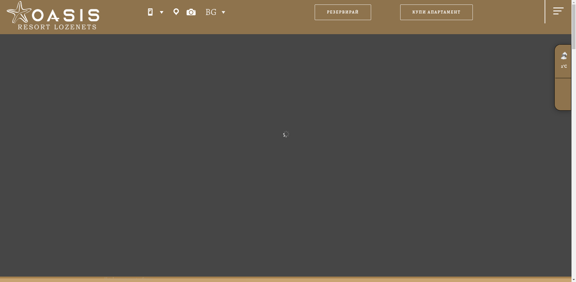This screenshot has height=282, width=576.
Task: Click the scrollbar down arrow
Action: 574,280
